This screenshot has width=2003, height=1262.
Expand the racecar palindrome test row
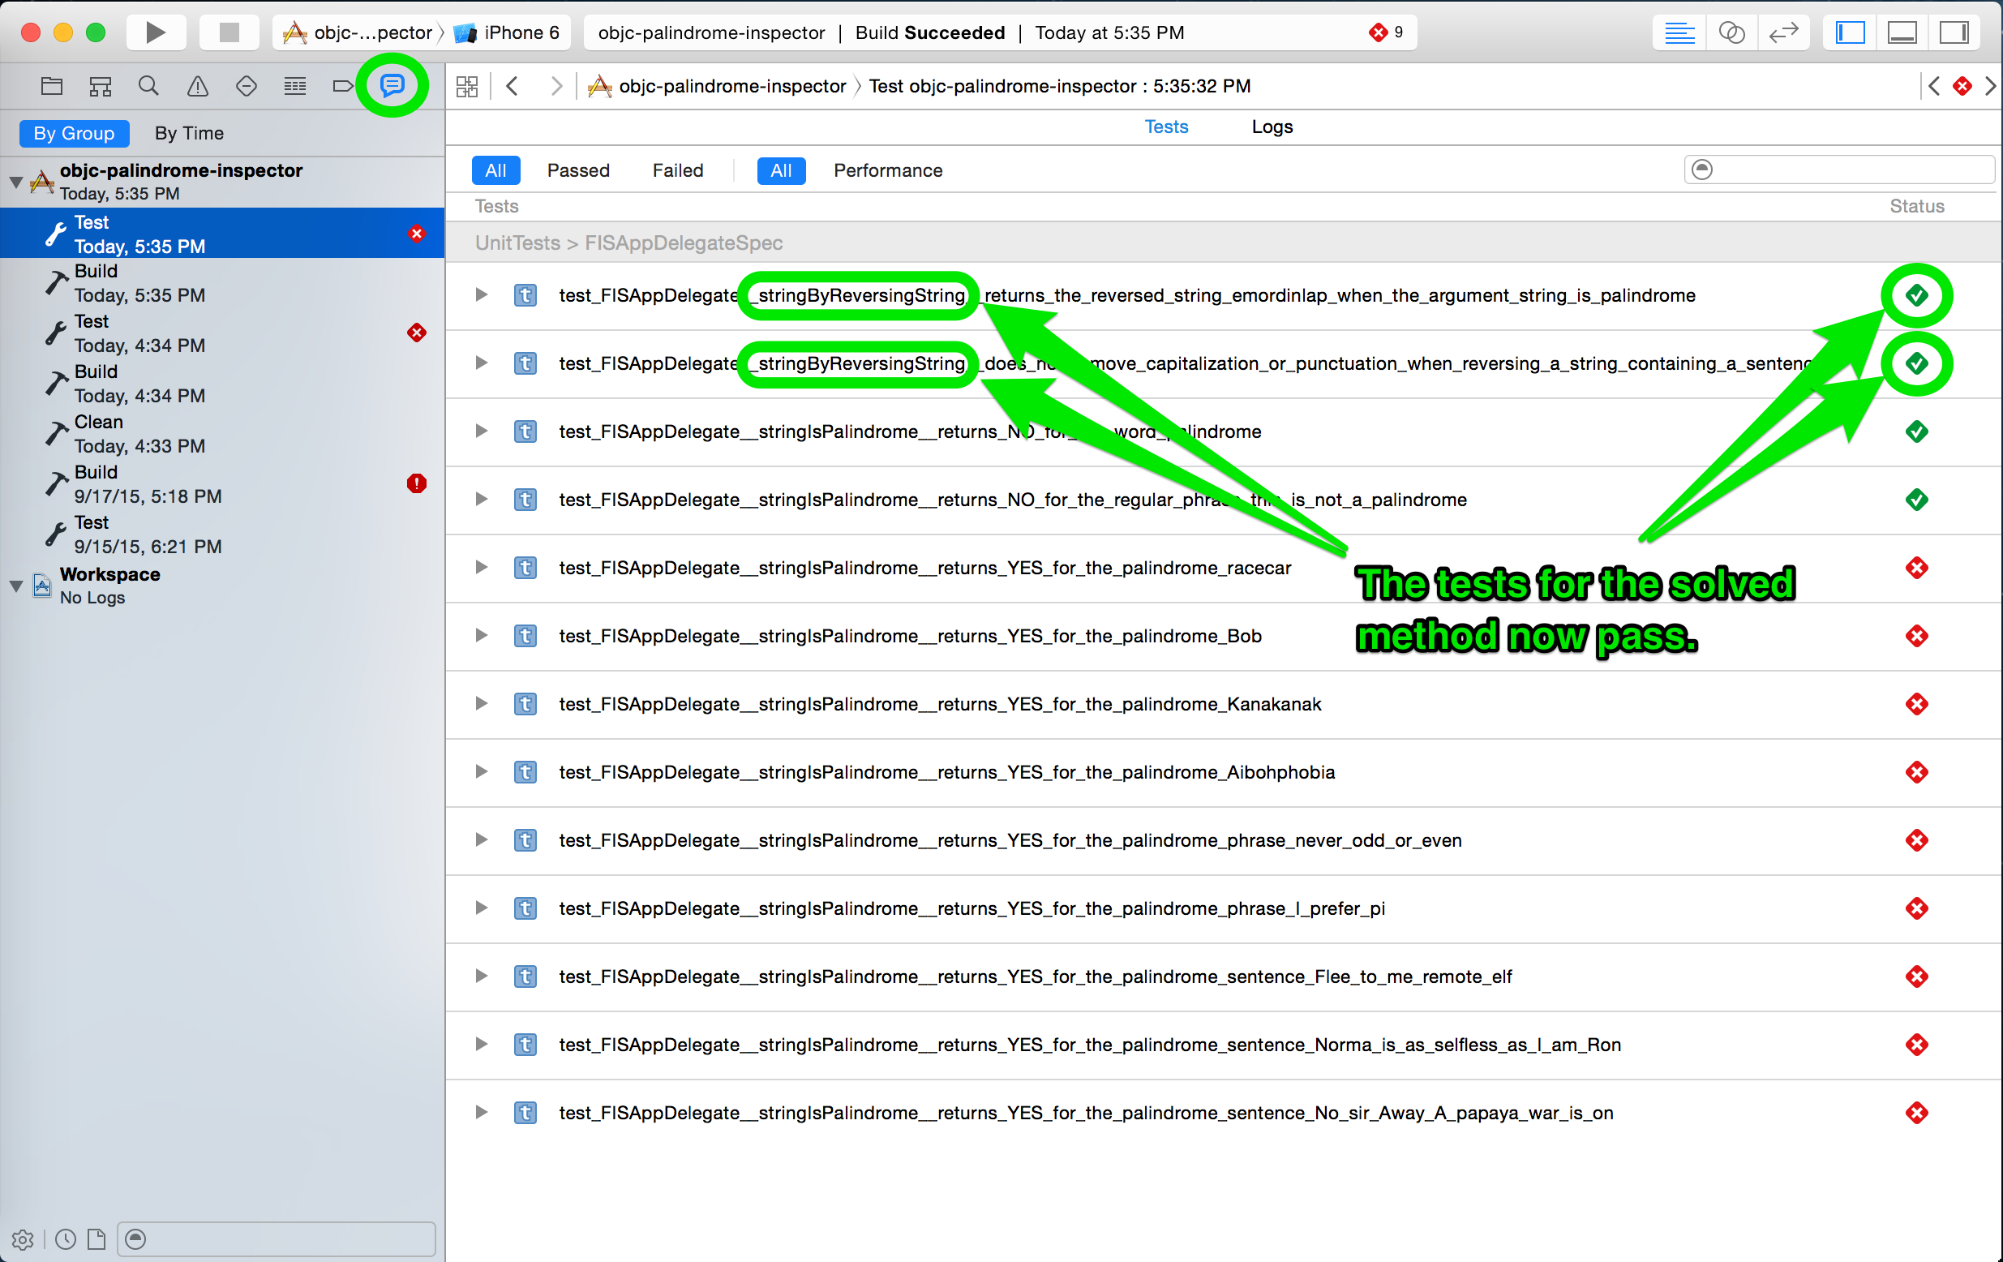[481, 568]
